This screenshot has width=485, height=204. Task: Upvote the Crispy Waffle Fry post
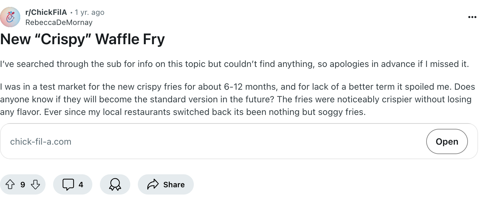click(10, 184)
